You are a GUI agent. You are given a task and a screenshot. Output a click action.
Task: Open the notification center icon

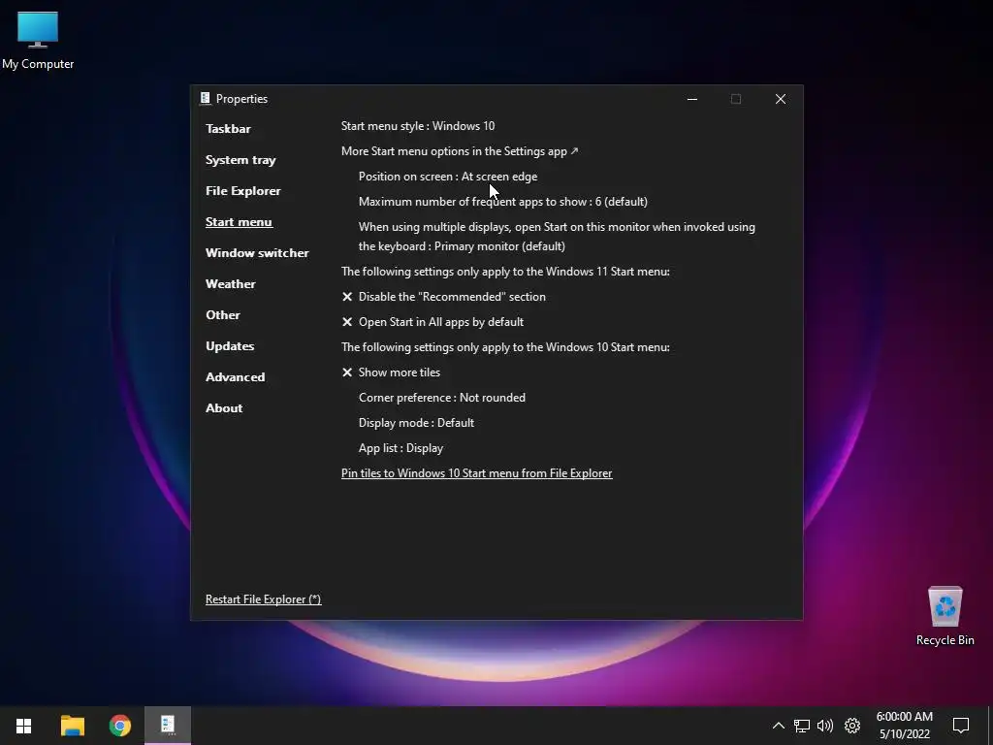point(961,726)
